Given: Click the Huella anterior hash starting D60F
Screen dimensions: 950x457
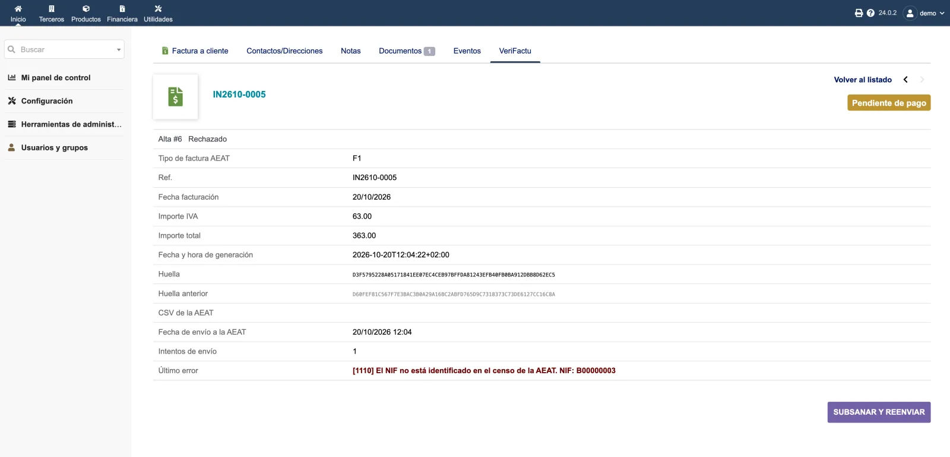Looking at the screenshot, I should (x=454, y=294).
